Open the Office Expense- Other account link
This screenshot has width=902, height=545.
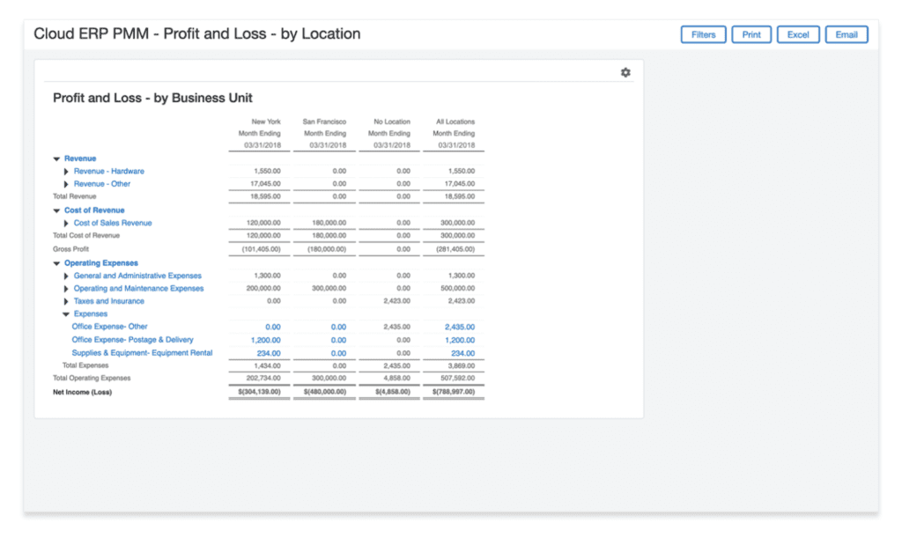pyautogui.click(x=109, y=327)
